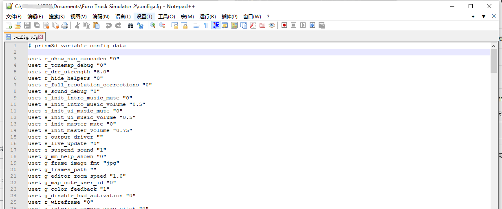
Task: Toggle the monitoring eye icon
Action: point(272,25)
